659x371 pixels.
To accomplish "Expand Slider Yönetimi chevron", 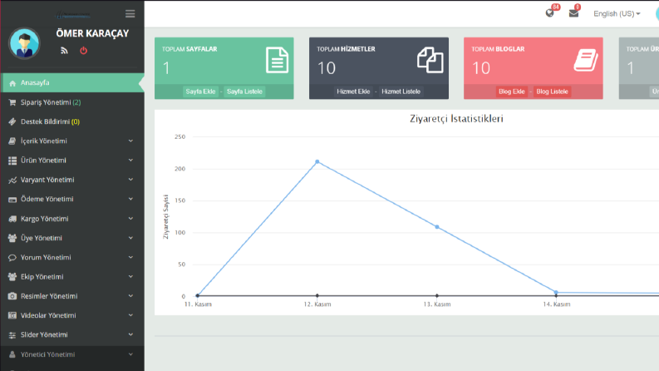I will 130,335.
